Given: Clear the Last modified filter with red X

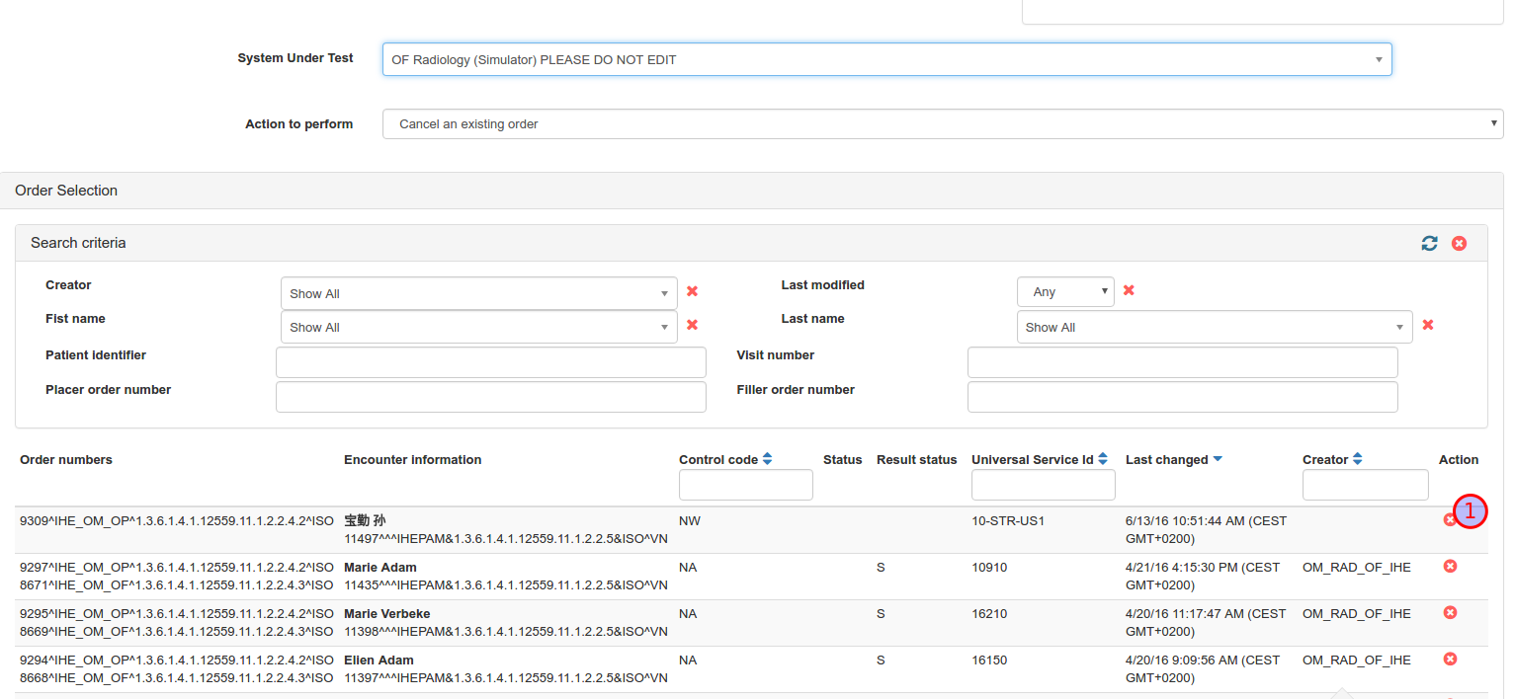Looking at the screenshot, I should [1129, 290].
